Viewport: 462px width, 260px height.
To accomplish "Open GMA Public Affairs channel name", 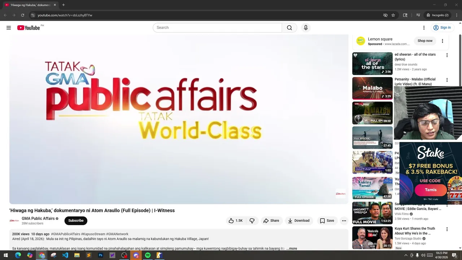I will (x=38, y=218).
